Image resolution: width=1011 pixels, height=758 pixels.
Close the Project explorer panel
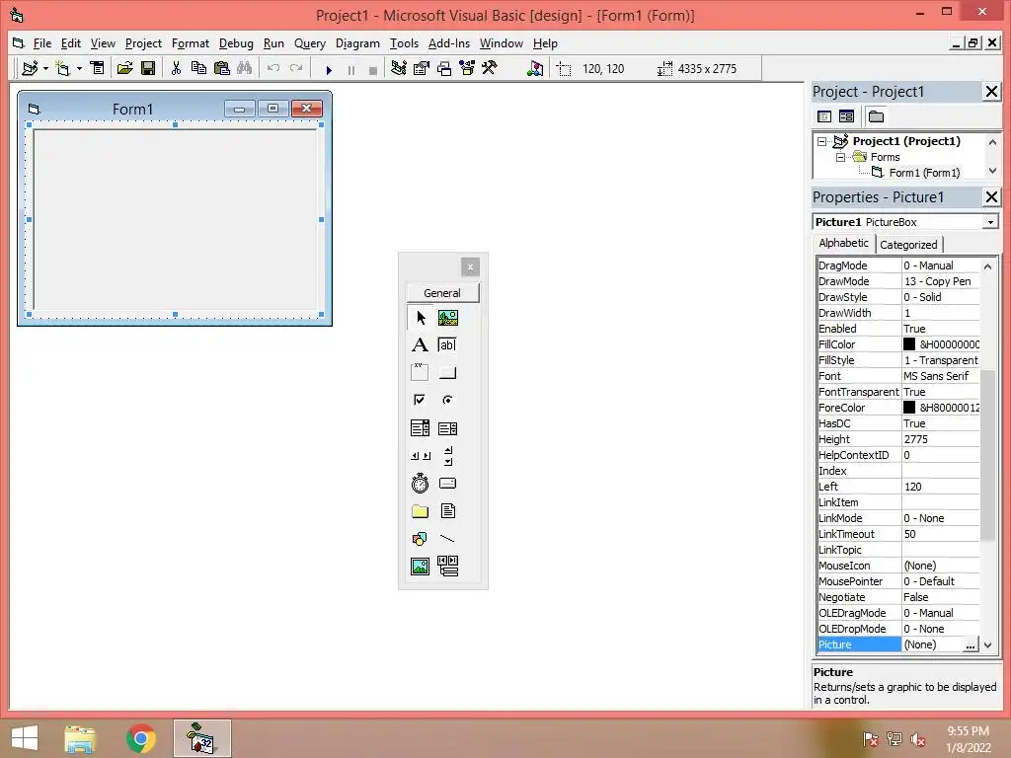click(991, 92)
